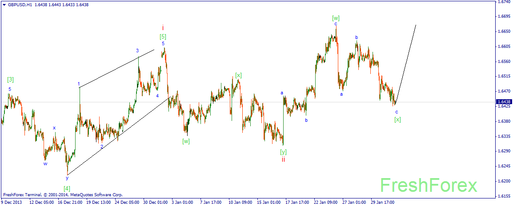Select the red wave label ii

[283, 159]
